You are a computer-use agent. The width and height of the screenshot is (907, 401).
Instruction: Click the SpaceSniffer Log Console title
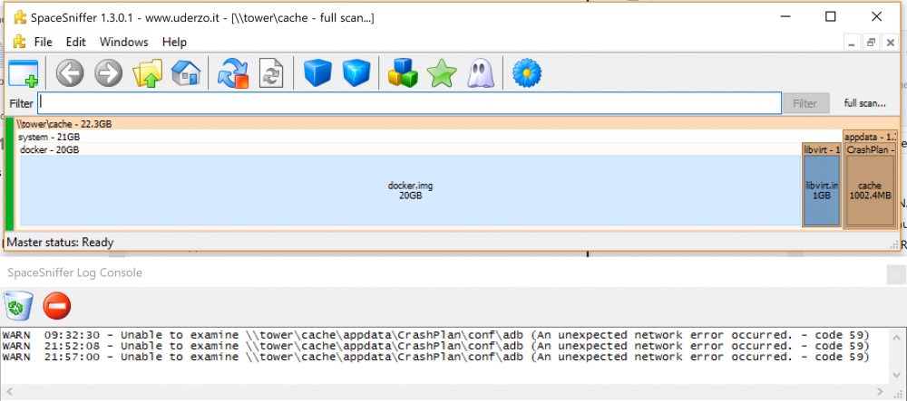pyautogui.click(x=74, y=272)
